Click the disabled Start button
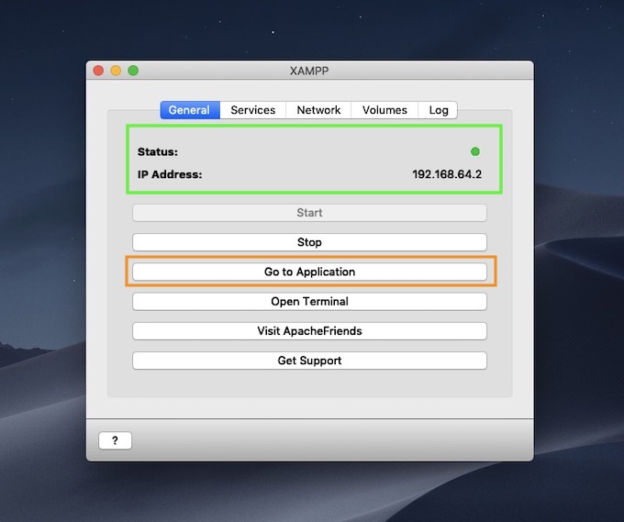This screenshot has width=624, height=522. [309, 213]
